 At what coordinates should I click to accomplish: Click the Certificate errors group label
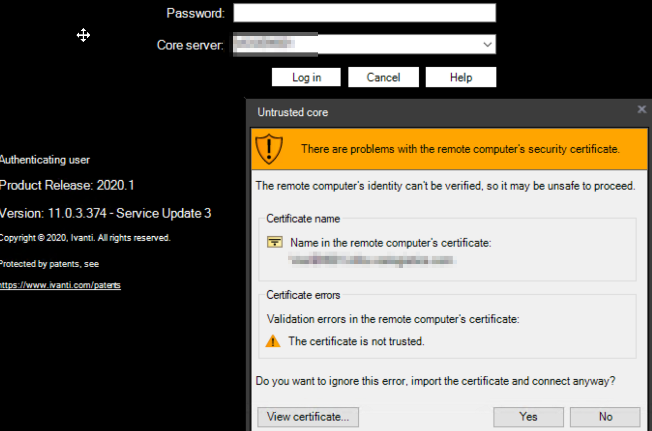[x=303, y=295]
